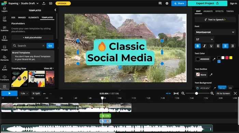Clear the template search with X
The width and height of the screenshot is (239, 133).
(43, 45)
